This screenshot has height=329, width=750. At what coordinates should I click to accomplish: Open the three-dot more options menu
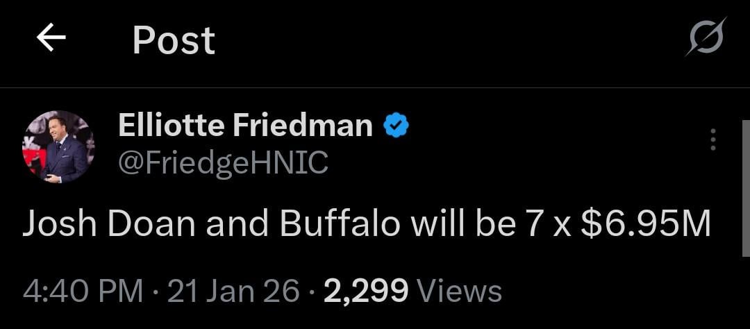(x=712, y=140)
